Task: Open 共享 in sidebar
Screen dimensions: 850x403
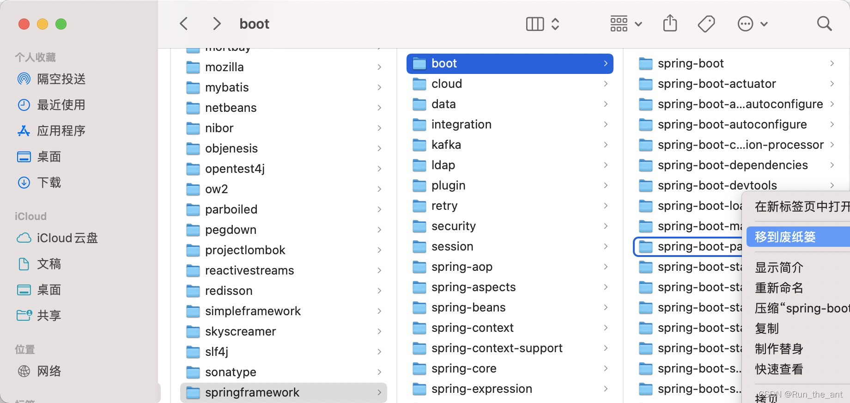Action: [x=39, y=316]
